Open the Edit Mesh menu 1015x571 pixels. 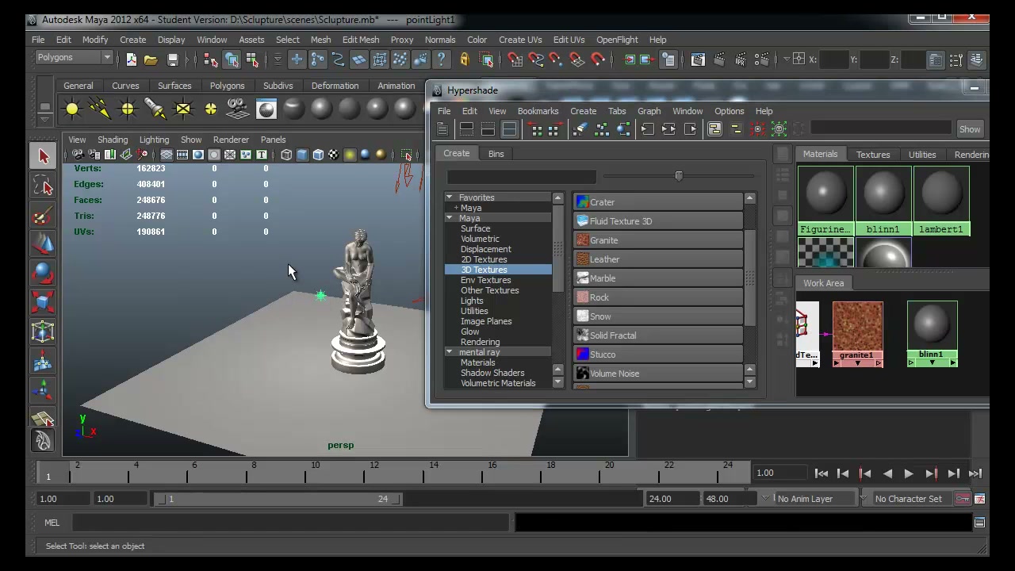(x=360, y=40)
